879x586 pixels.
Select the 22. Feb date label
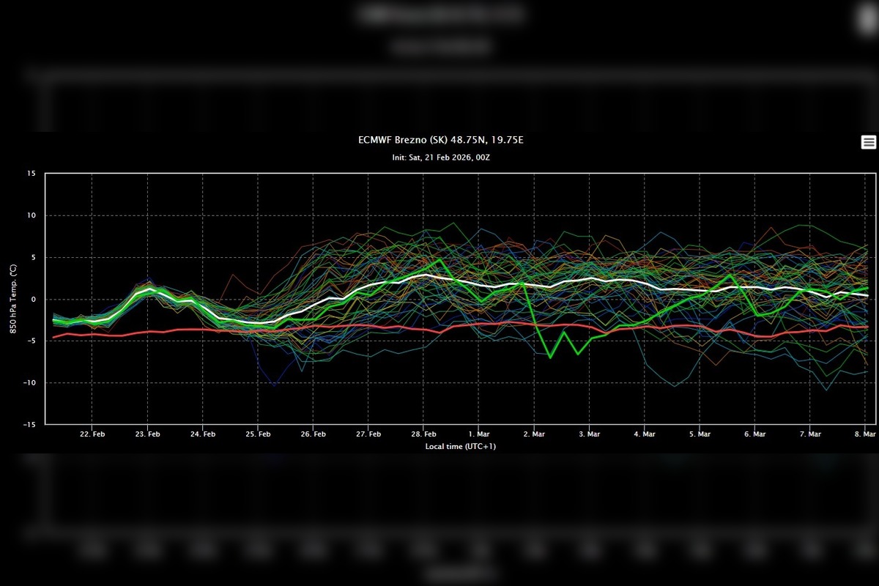point(92,434)
